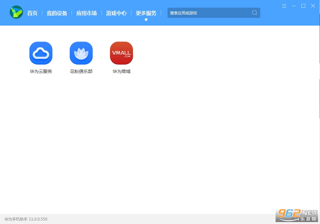Open the Huawei Cloud service icon
Viewport: 320px width, 224px height.
click(x=41, y=53)
